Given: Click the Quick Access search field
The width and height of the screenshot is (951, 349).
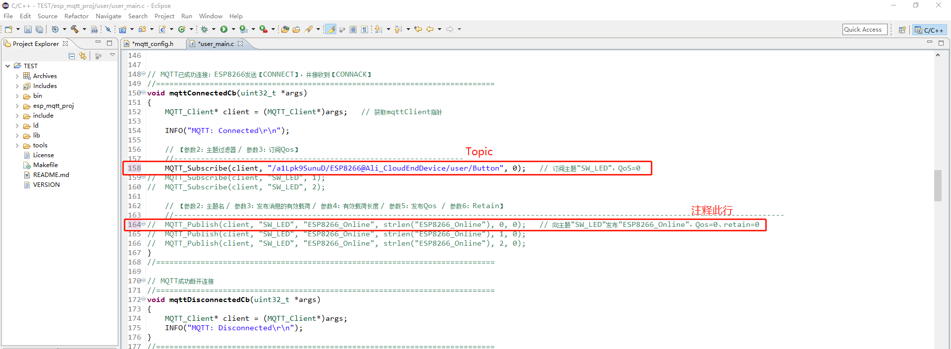Looking at the screenshot, I should point(864,29).
